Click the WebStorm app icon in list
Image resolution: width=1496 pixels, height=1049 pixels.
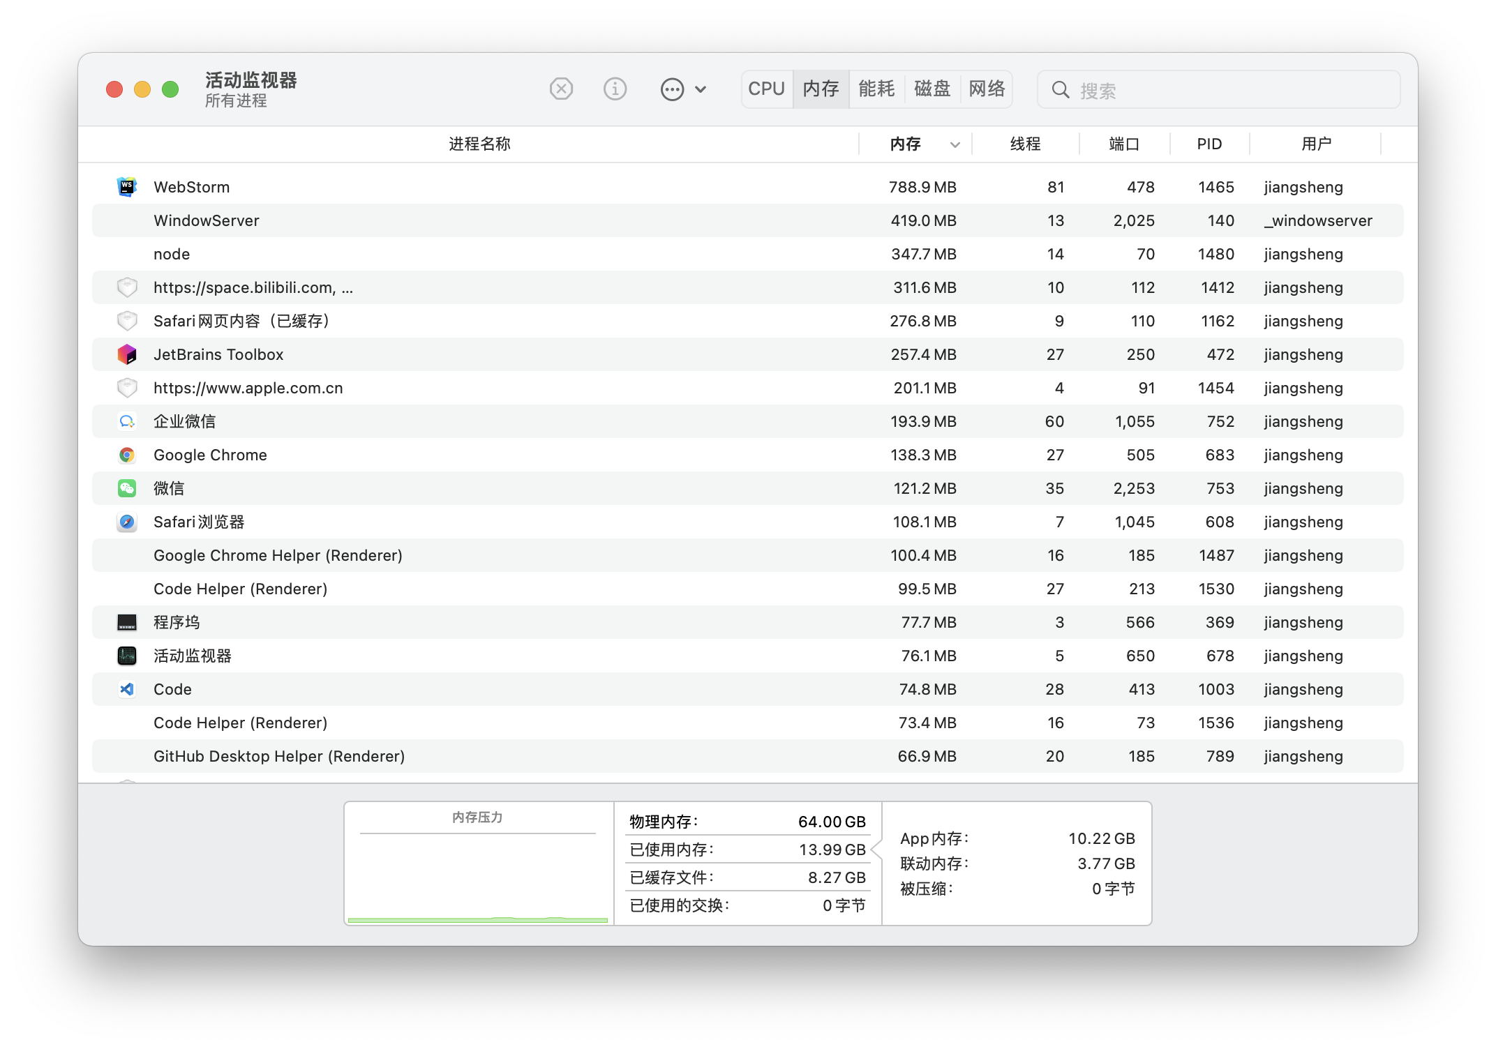[127, 187]
